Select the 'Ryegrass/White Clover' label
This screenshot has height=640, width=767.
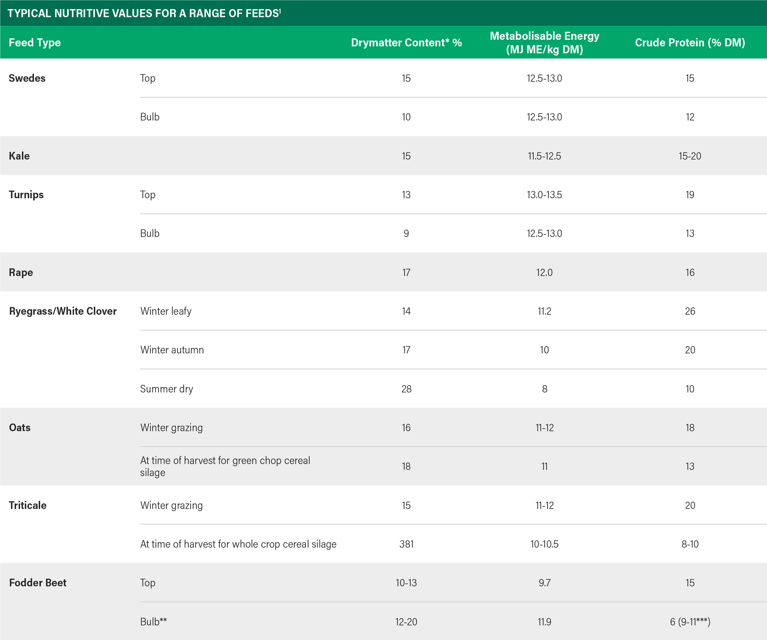(63, 311)
